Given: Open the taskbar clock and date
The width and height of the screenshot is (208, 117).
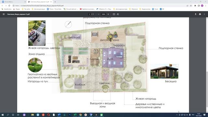Looking at the screenshot, I should (x=199, y=115).
